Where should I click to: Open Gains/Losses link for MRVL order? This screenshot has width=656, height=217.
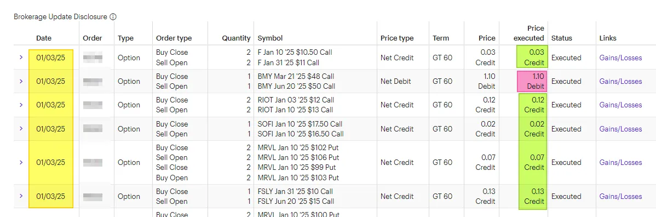[620, 163]
